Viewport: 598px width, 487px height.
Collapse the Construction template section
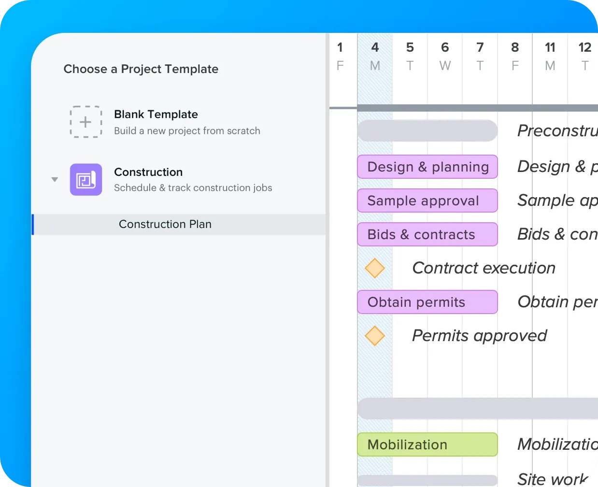click(54, 179)
